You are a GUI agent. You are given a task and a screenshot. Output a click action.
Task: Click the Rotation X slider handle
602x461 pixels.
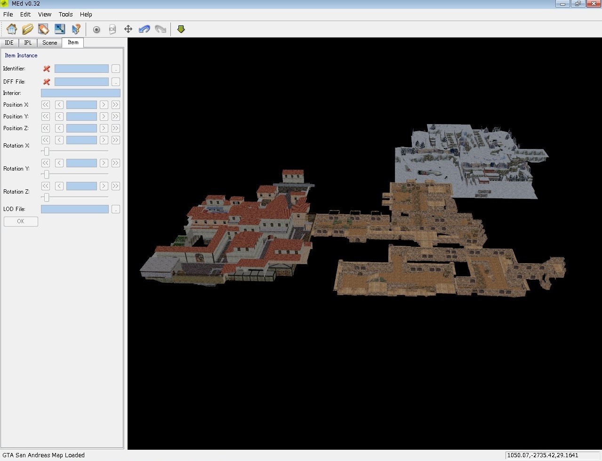point(46,151)
